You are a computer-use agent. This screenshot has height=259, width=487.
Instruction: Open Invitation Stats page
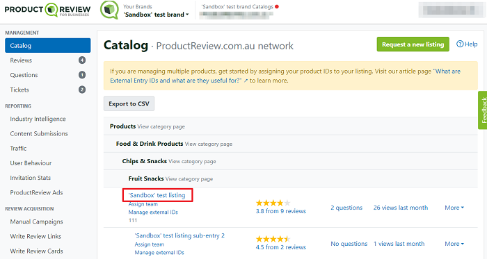coord(30,178)
